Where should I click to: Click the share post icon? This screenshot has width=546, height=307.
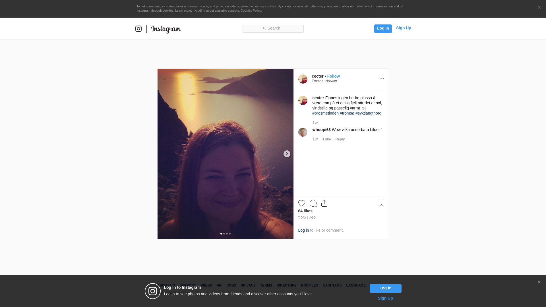coord(324,203)
